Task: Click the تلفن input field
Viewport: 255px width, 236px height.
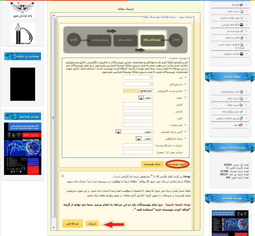Action: pyautogui.click(x=138, y=118)
